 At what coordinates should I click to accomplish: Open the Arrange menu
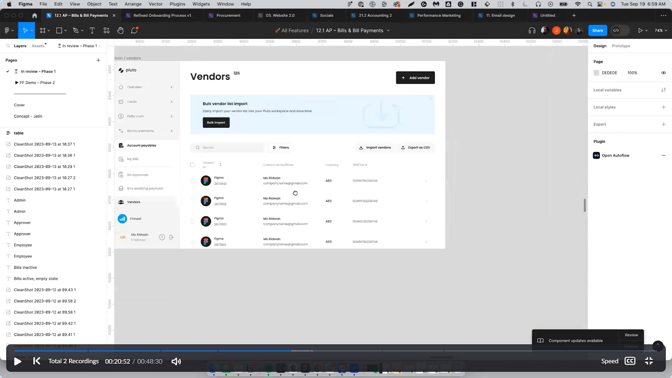133,4
